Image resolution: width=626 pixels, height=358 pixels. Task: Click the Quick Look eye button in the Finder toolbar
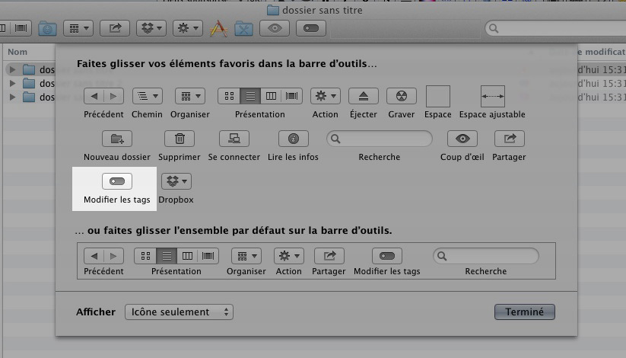click(x=275, y=28)
